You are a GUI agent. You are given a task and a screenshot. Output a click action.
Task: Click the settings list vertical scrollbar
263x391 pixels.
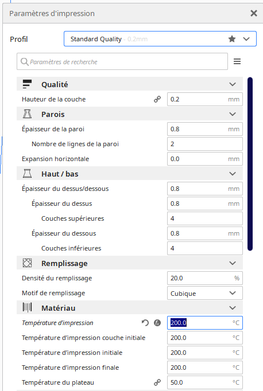tap(250, 164)
